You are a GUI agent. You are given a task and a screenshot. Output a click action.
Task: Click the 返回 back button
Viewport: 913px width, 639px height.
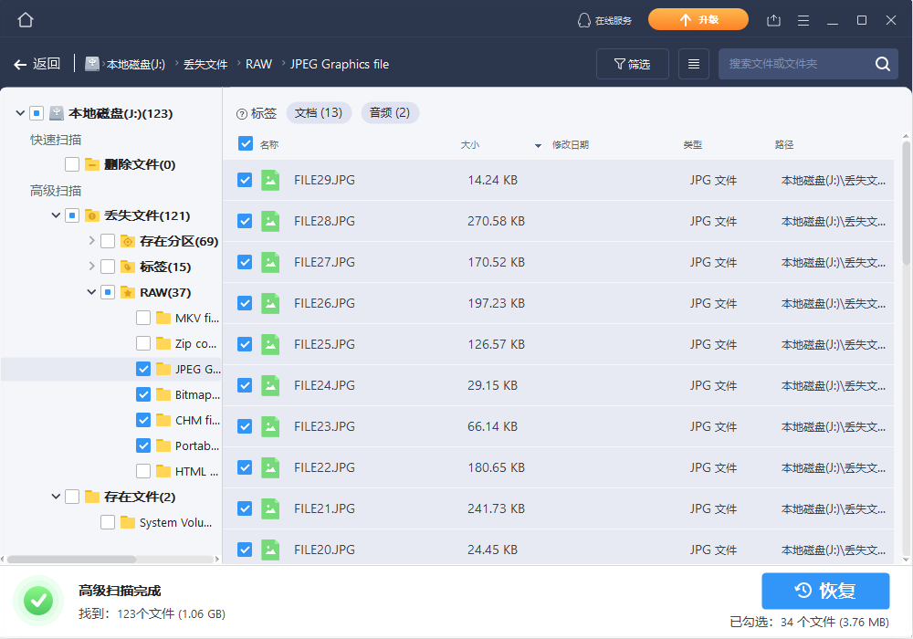(37, 63)
